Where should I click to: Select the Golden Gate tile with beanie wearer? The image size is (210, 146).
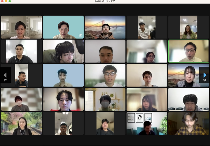105,27
